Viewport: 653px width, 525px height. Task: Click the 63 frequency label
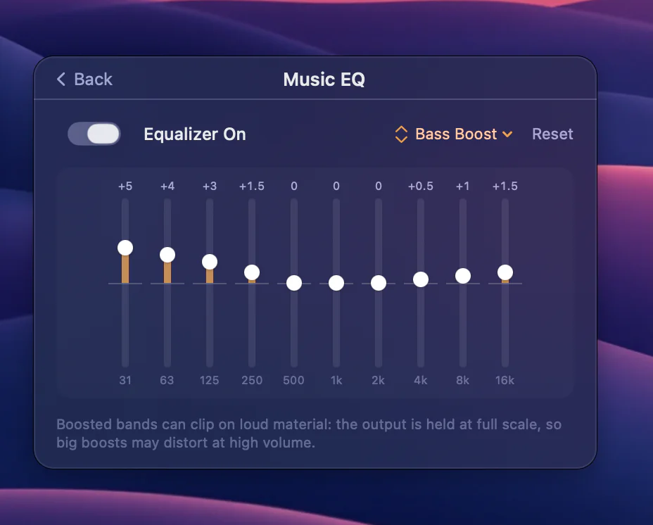pyautogui.click(x=167, y=380)
